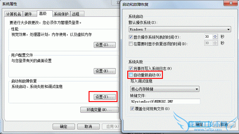The width and height of the screenshot is (239, 134).
Task: Switch to the 计算机名 tab
Action: (x=14, y=14)
